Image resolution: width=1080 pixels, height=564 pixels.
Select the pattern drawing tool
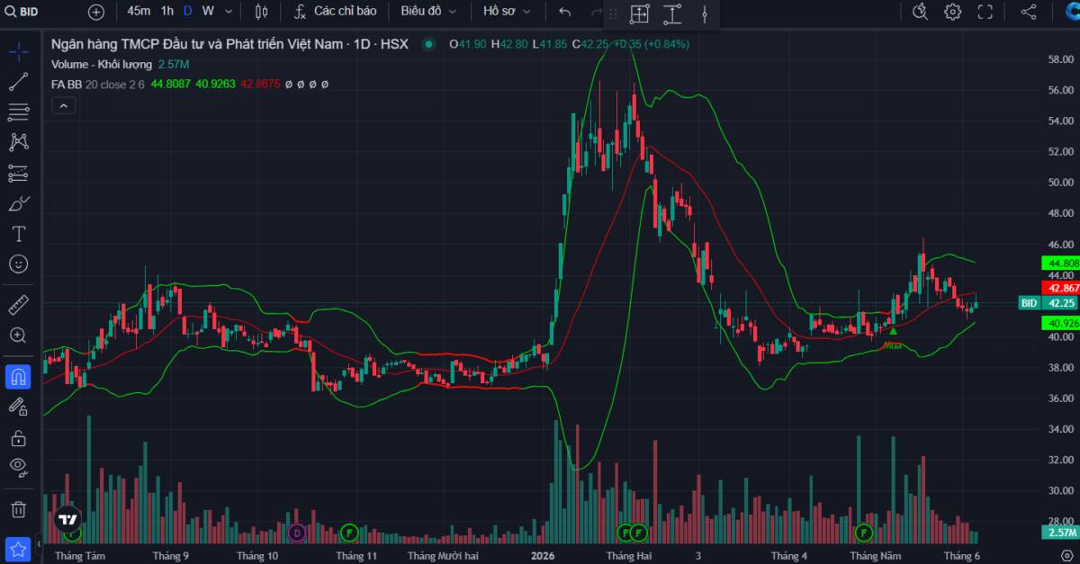18,142
